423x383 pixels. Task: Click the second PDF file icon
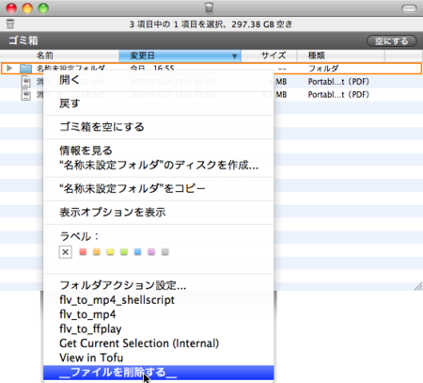(x=25, y=94)
